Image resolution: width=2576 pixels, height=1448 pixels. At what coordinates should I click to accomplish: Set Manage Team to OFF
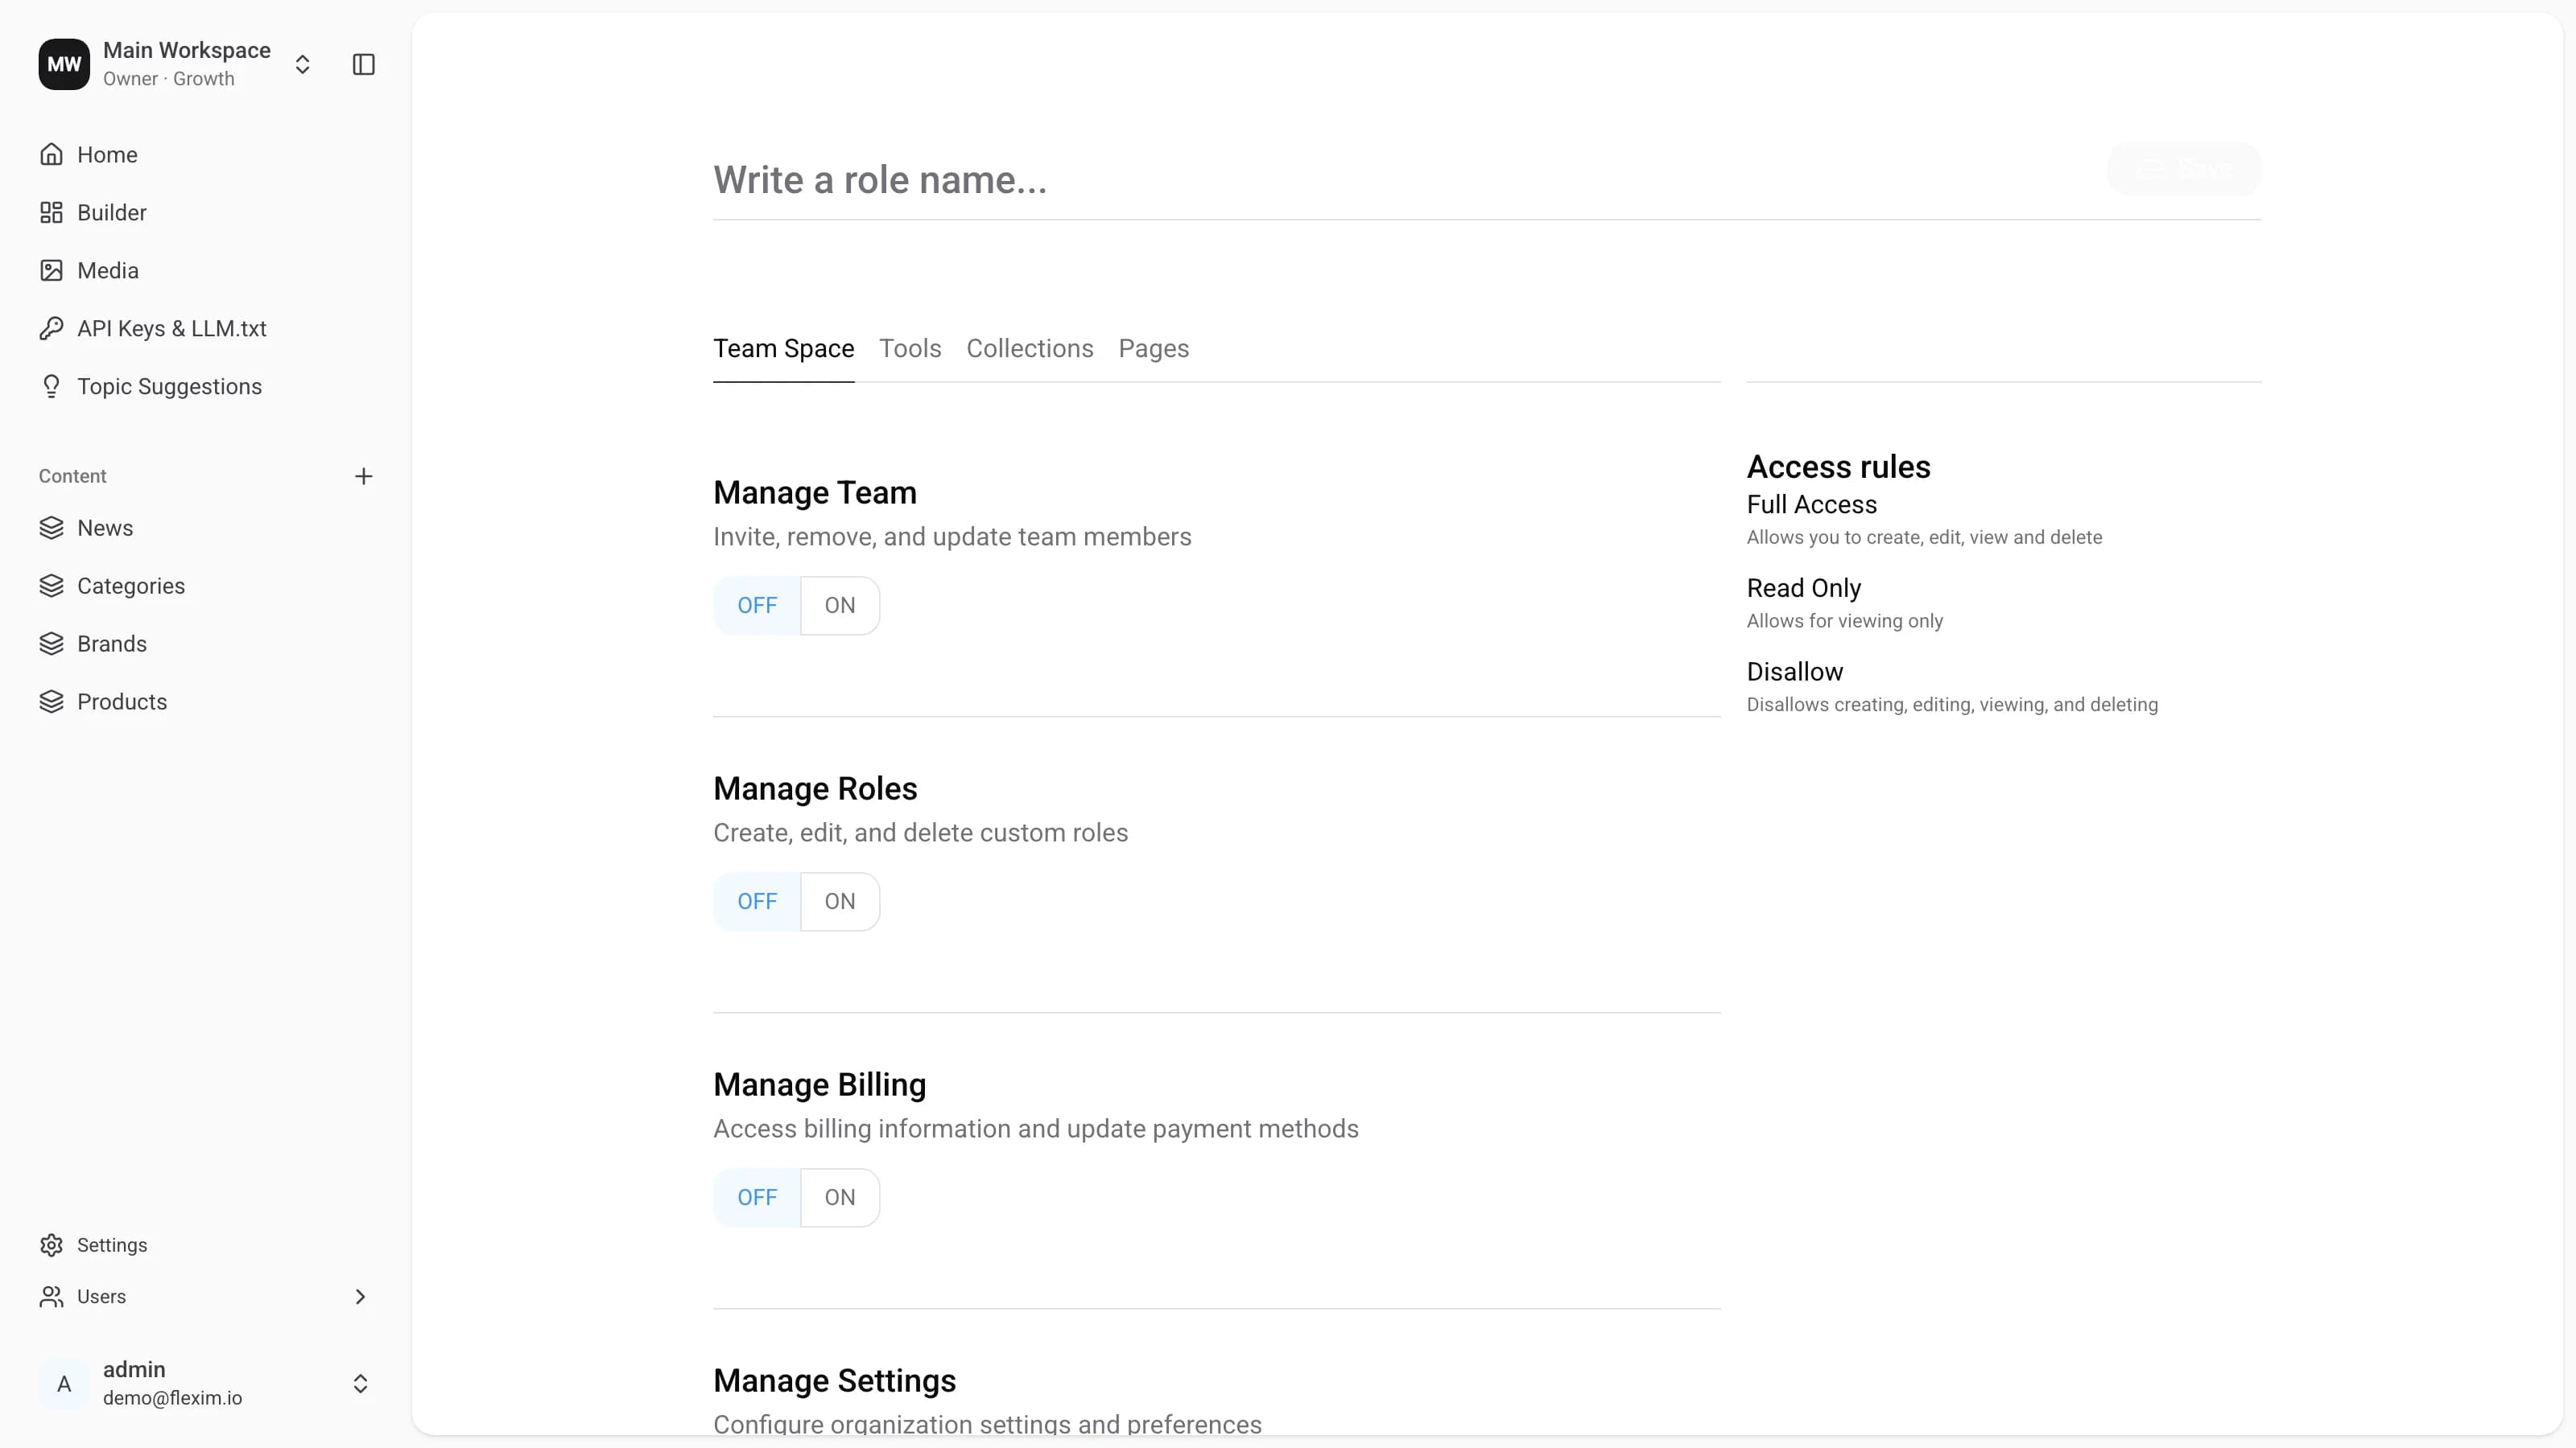tap(757, 606)
